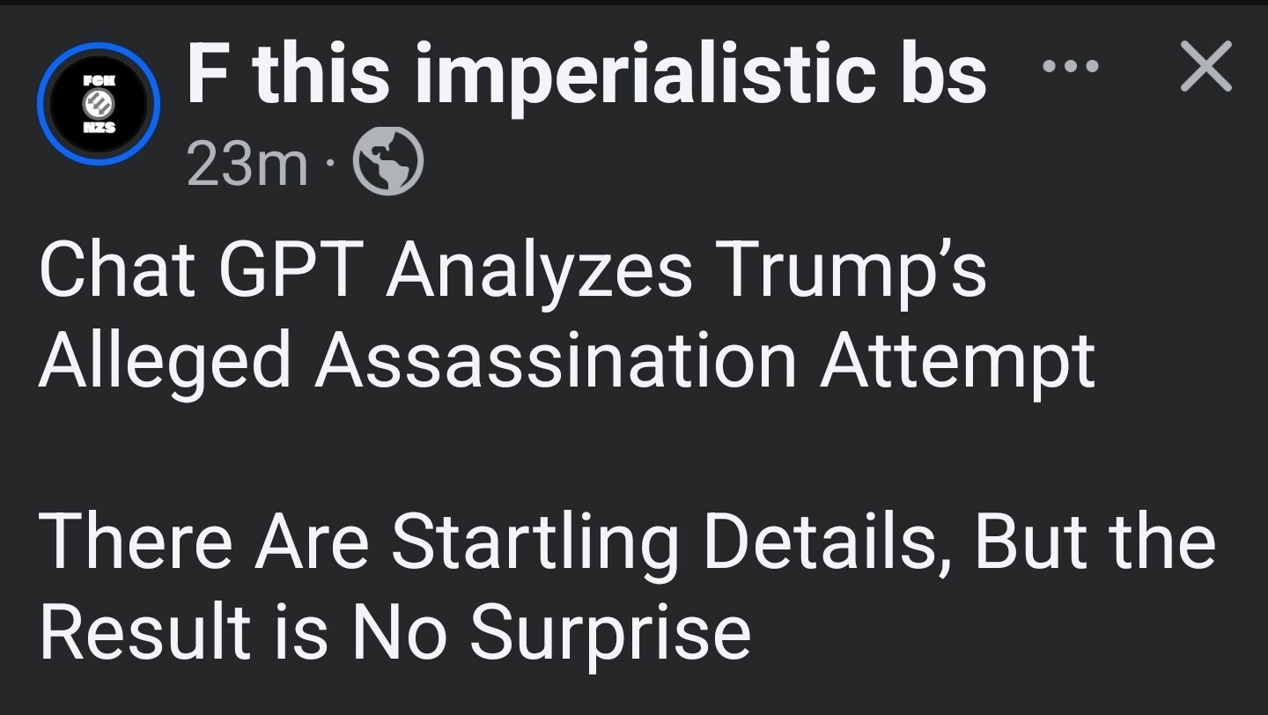Select the word 'Assassination' in the post
The image size is (1268, 715).
(556, 361)
